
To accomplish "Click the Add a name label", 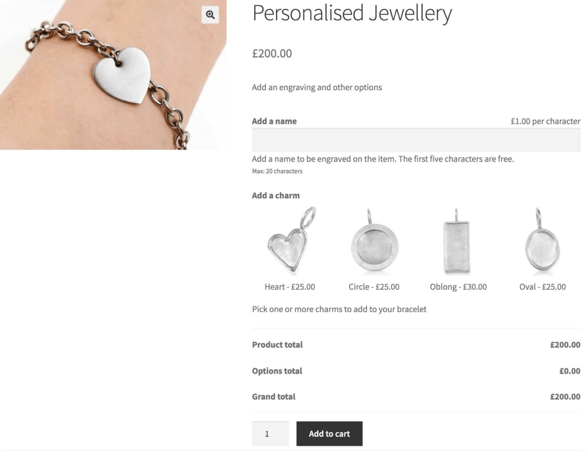I will 274,121.
